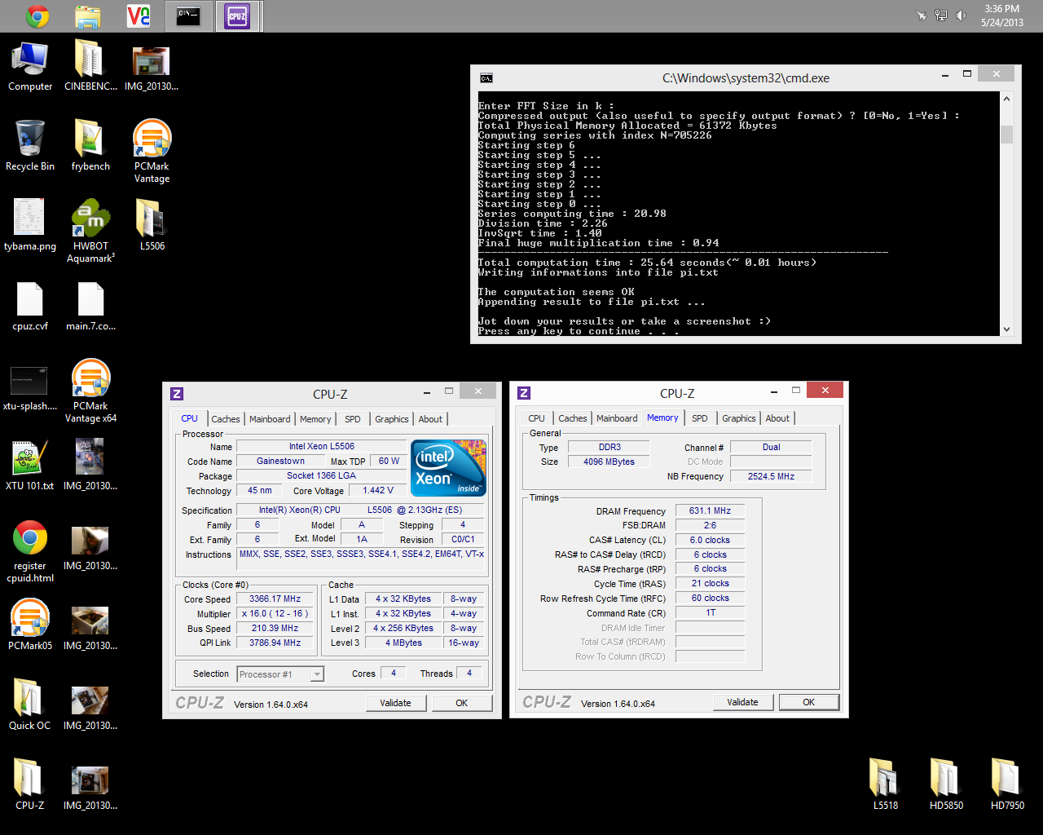Viewport: 1043px width, 835px height.
Task: Select the HD5850 folder icon
Action: pos(946,785)
